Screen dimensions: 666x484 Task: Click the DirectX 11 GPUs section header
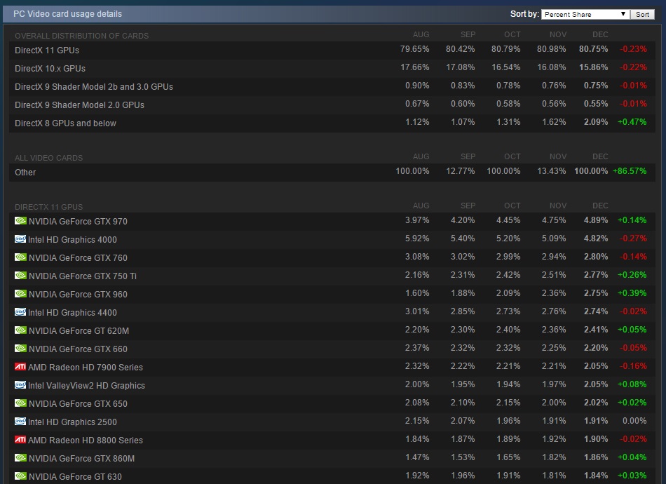point(49,207)
